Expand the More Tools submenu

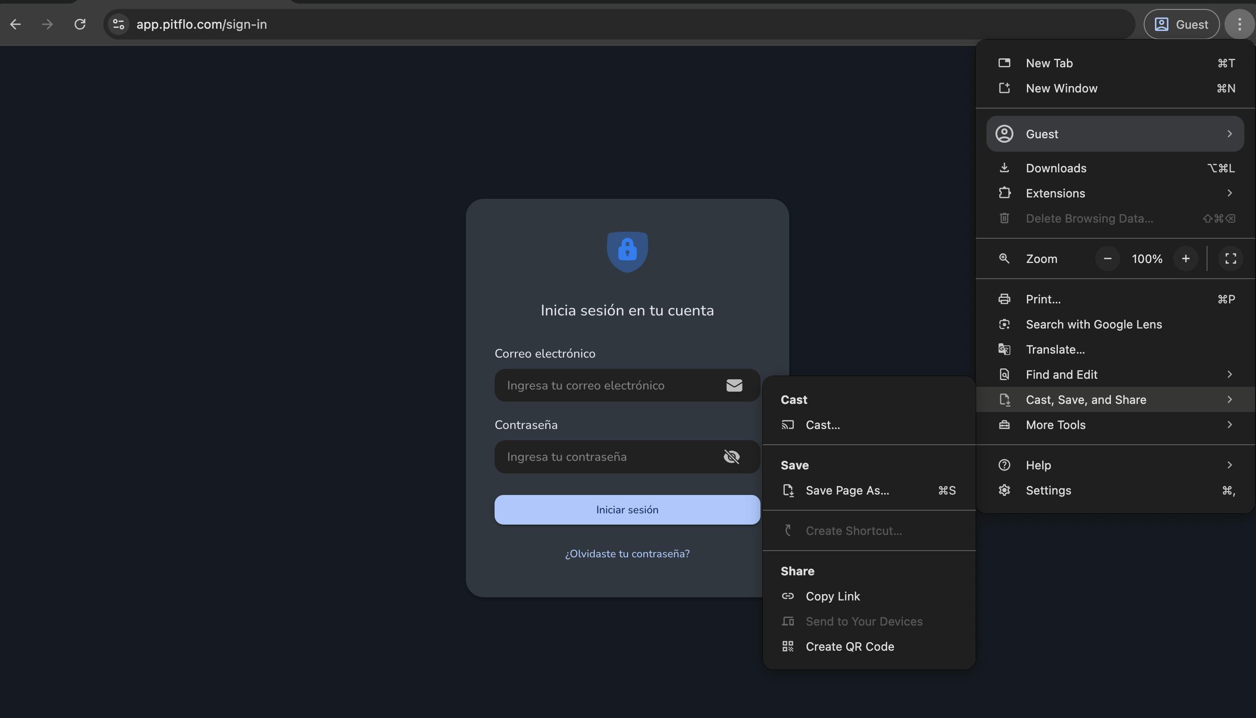pos(1115,425)
